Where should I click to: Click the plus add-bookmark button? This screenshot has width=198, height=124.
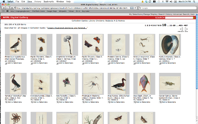click(12, 8)
